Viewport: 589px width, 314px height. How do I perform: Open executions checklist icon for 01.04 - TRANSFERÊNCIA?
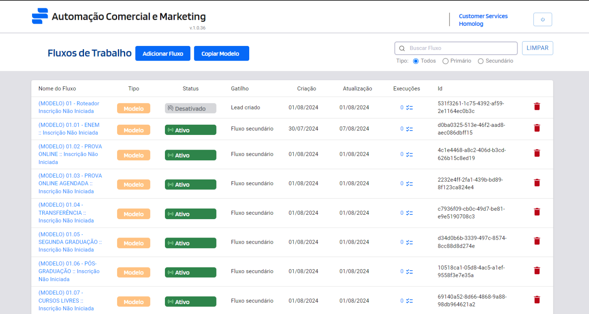tap(409, 213)
